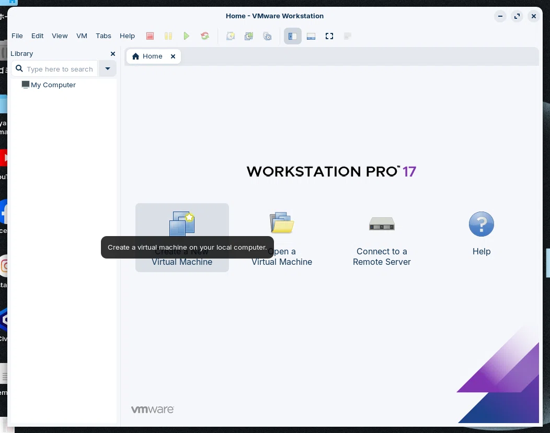Toggle the thumbnail bar view icon
Image resolution: width=550 pixels, height=433 pixels.
tap(311, 36)
